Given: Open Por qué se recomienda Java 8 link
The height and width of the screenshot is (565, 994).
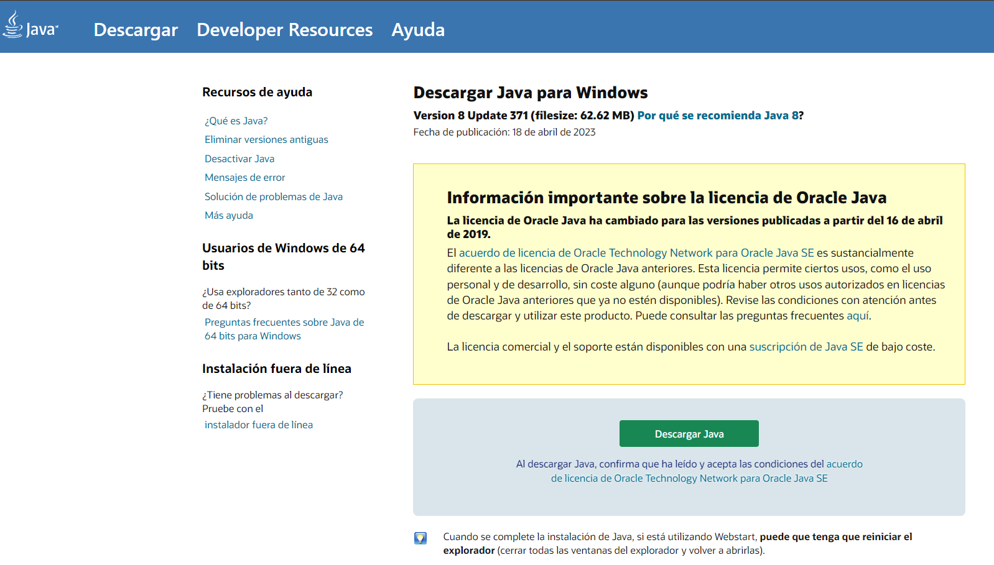Looking at the screenshot, I should tap(718, 116).
